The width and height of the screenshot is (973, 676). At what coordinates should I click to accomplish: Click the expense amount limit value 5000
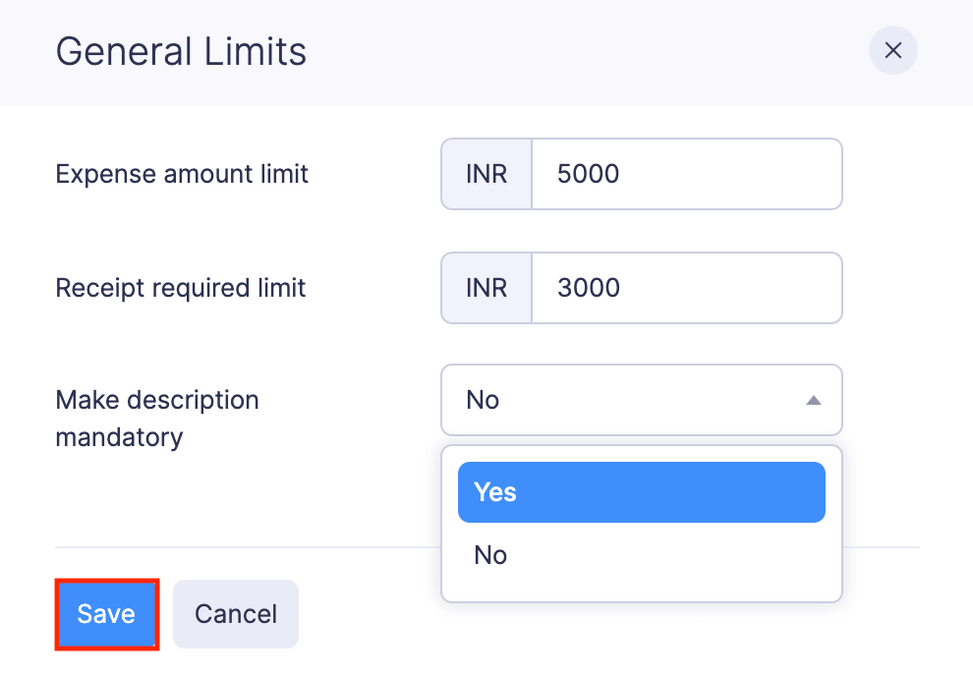tap(688, 174)
